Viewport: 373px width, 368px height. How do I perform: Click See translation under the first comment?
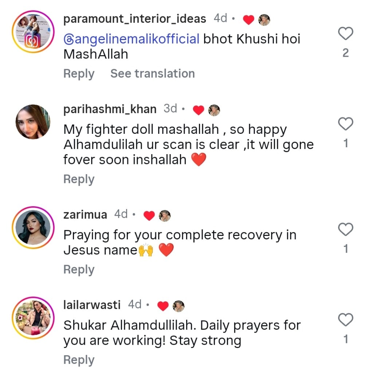click(153, 73)
